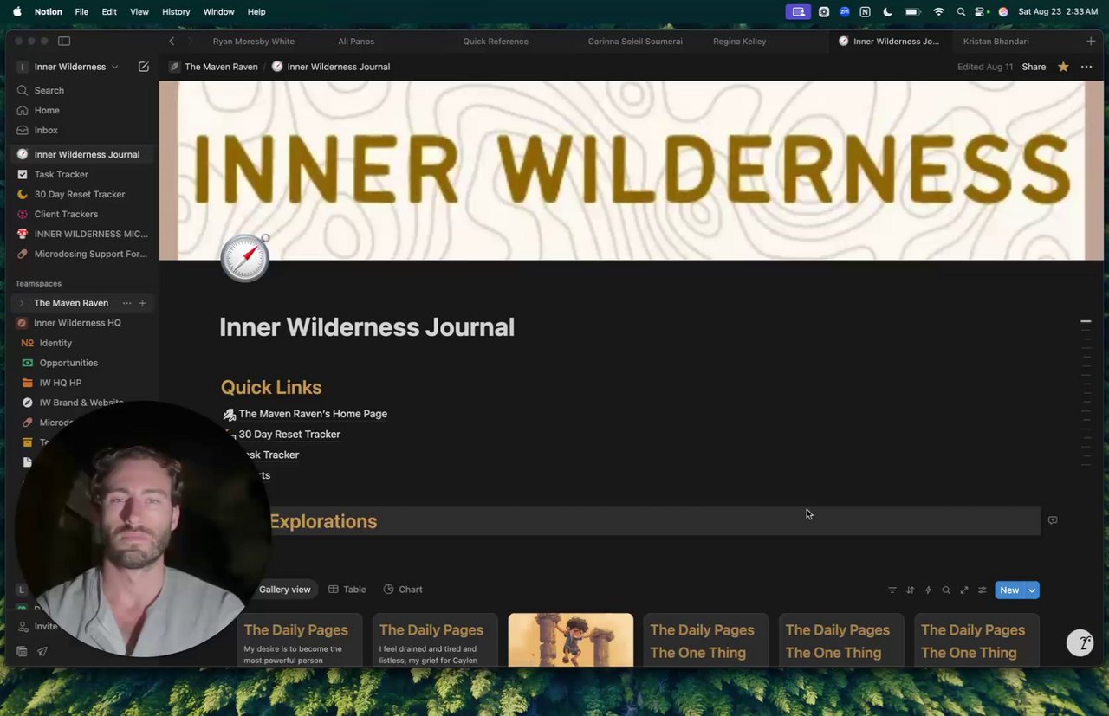Open the Notion AI floating button

pyautogui.click(x=1080, y=642)
